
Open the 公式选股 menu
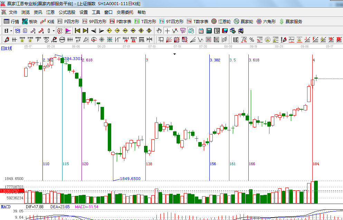(x=67, y=12)
